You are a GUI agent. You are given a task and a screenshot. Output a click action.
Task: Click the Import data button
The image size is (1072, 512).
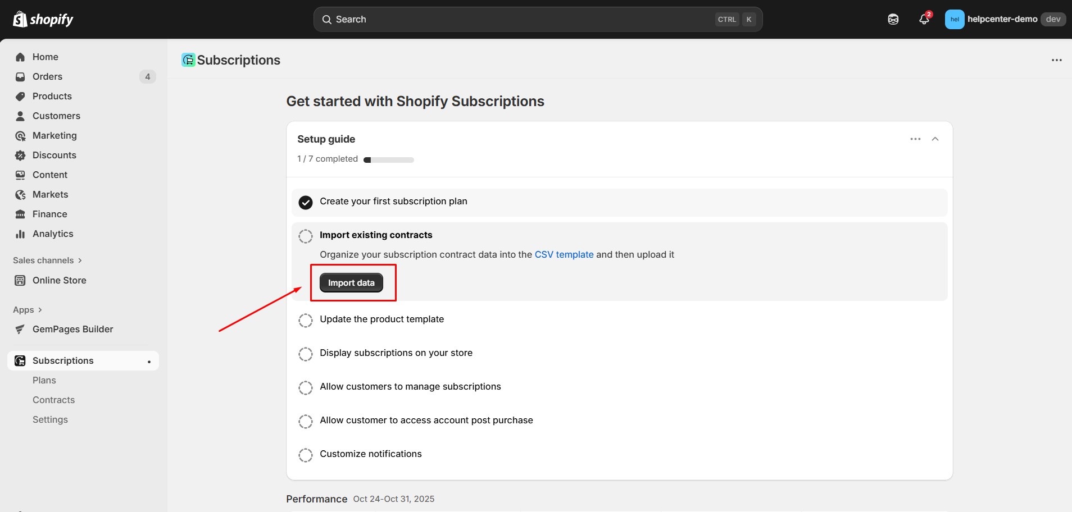click(351, 282)
